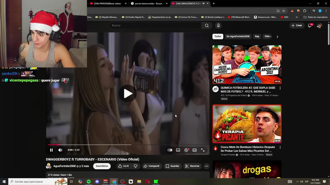Click the YouTube search magnifier button
Screen dimensions: 330x185
point(207,25)
